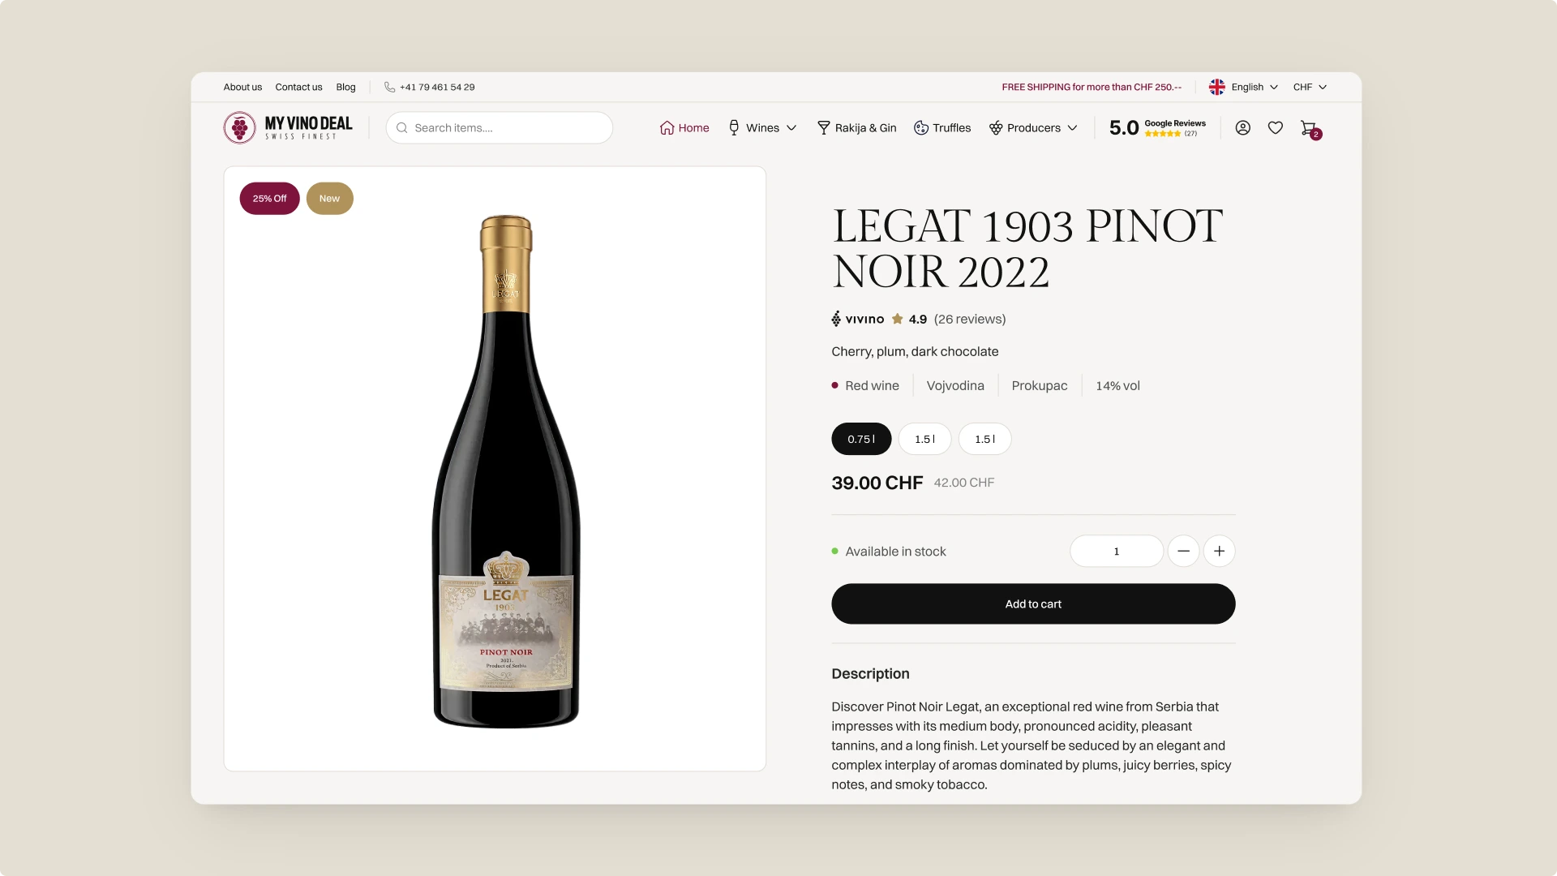
Task: Open the English language selector
Action: [1244, 87]
